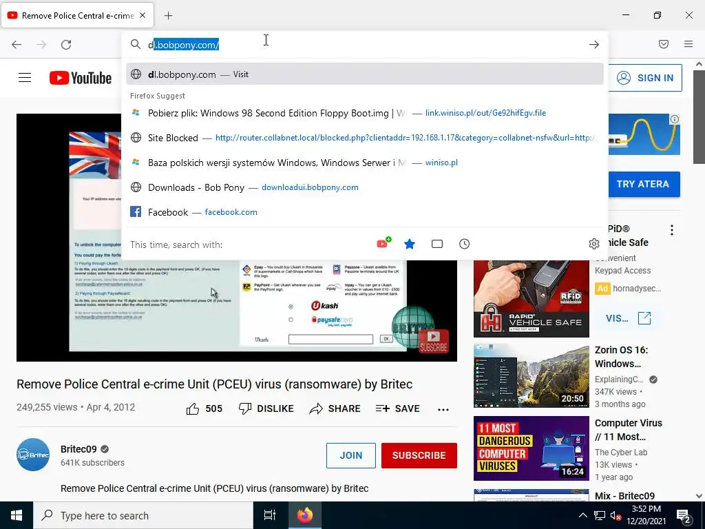Open the Rapid Vehicle Safe ad thumbnail
705x529 pixels.
click(x=531, y=299)
